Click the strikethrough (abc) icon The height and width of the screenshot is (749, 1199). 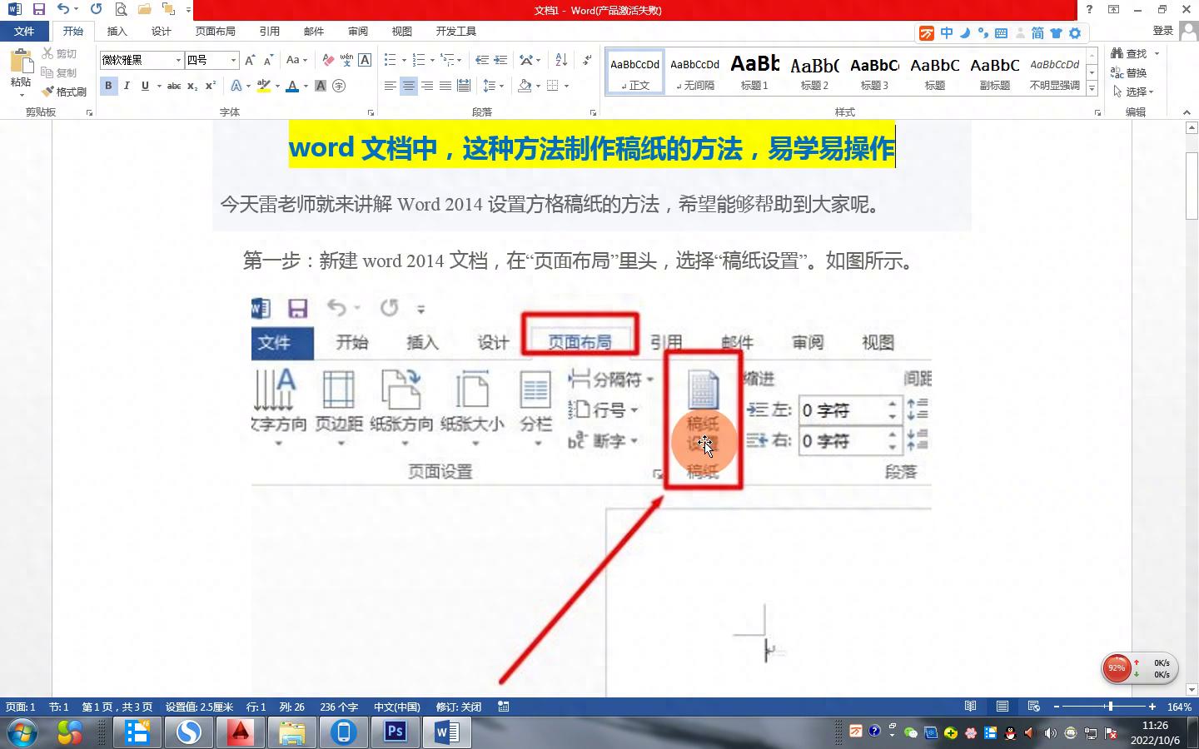click(x=173, y=86)
